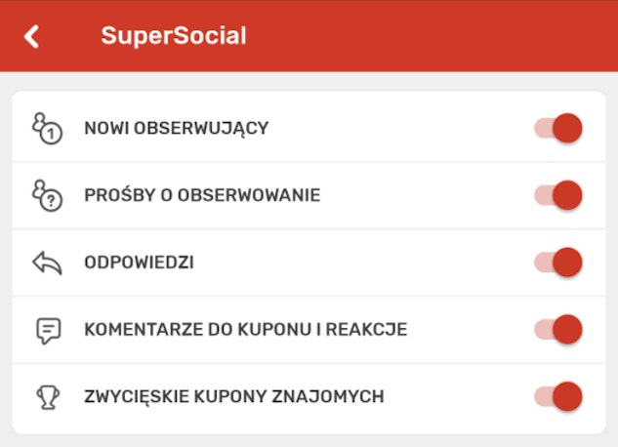Click the new followers person icon
The height and width of the screenshot is (447, 618).
(x=46, y=128)
